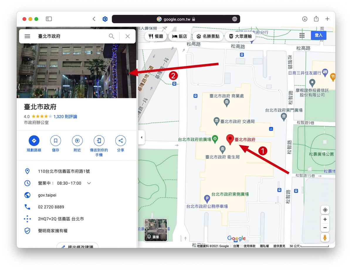Click the phone number 02 2720 8889
352x270 pixels.
click(x=51, y=207)
